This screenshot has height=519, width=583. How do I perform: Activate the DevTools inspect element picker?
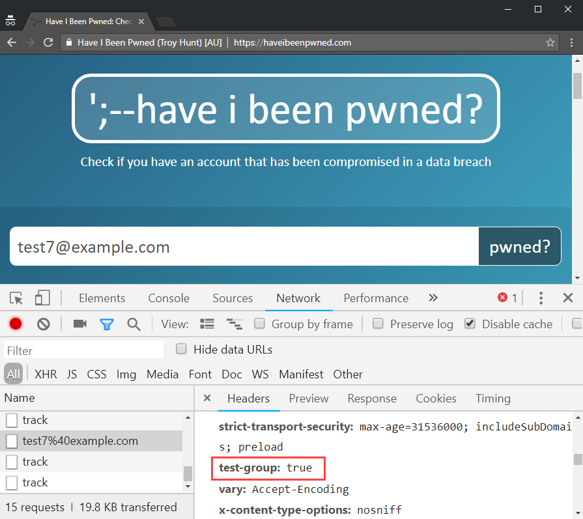(16, 298)
